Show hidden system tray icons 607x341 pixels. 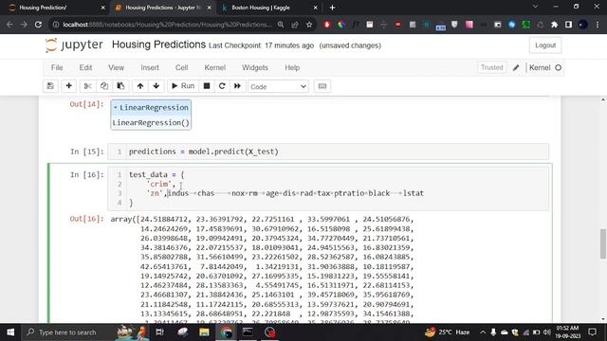pos(483,332)
